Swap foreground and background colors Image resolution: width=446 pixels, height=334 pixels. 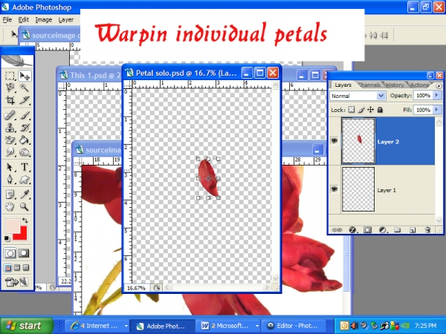point(25,220)
